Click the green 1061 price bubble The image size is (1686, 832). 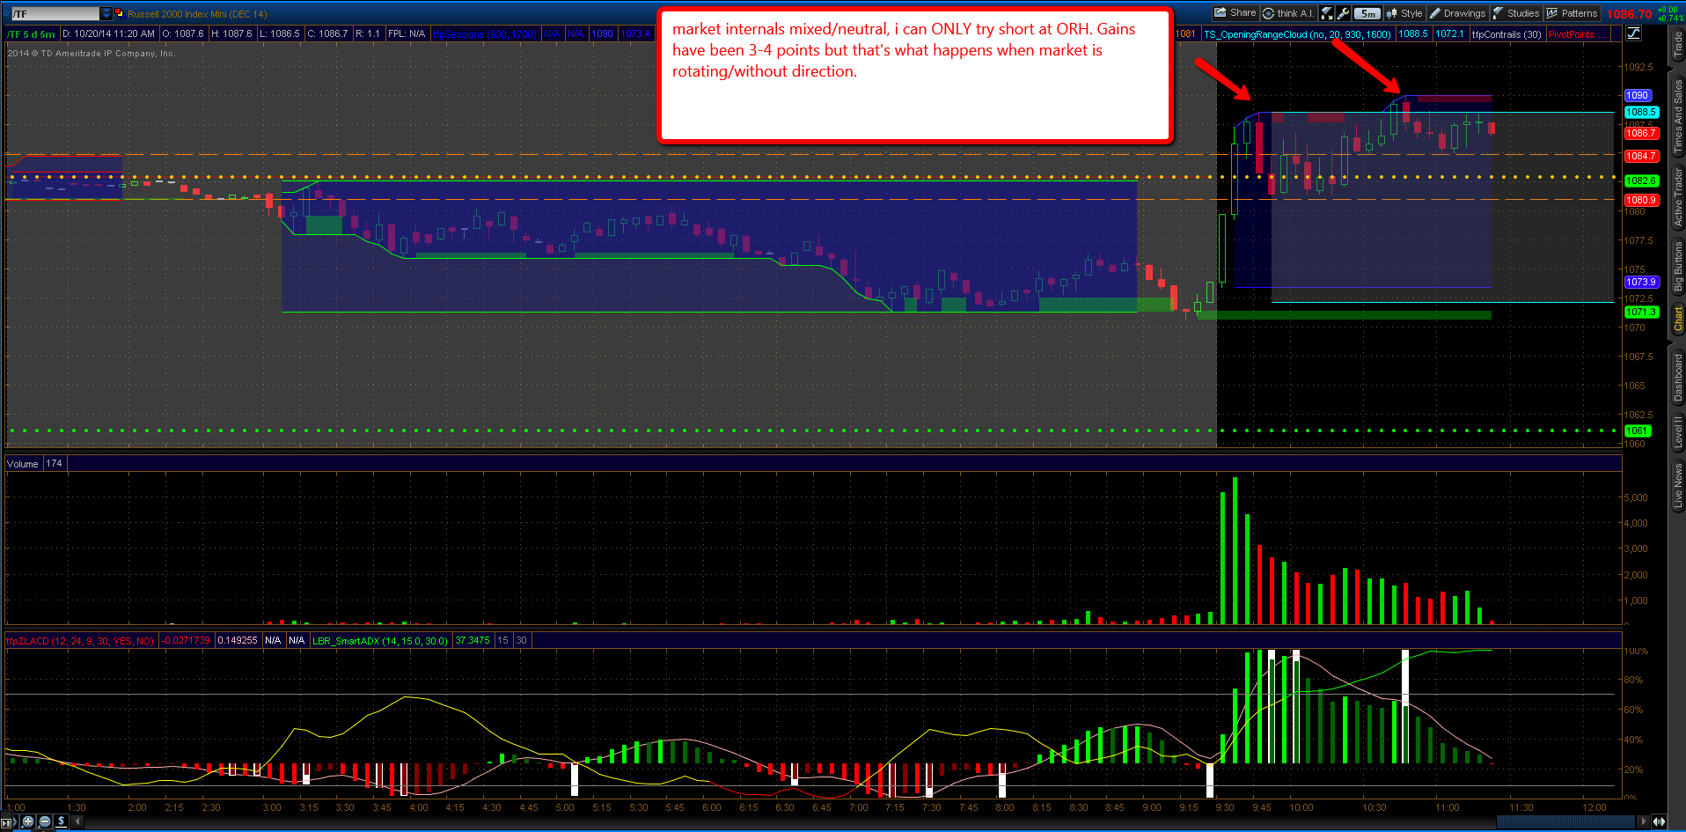coord(1638,431)
